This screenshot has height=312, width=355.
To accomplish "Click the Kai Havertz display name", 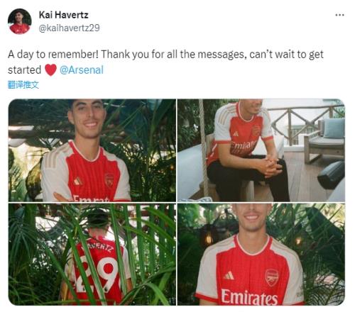I will (64, 15).
